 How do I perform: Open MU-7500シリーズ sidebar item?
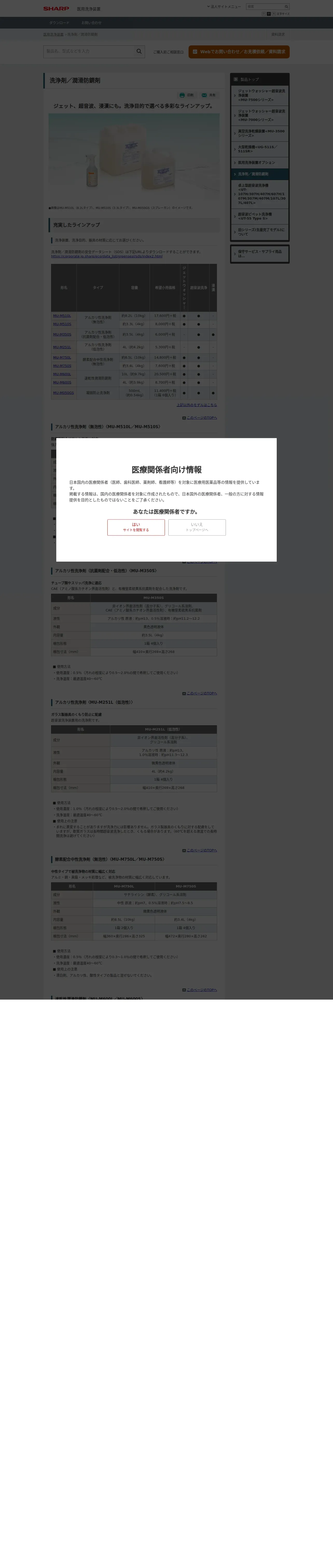[260, 95]
